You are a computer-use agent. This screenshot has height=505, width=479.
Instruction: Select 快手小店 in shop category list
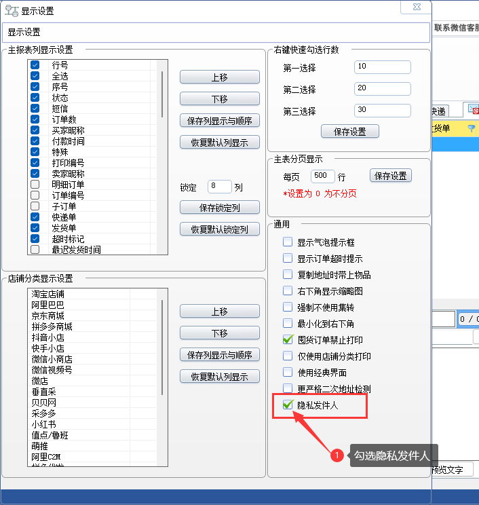coord(47,348)
